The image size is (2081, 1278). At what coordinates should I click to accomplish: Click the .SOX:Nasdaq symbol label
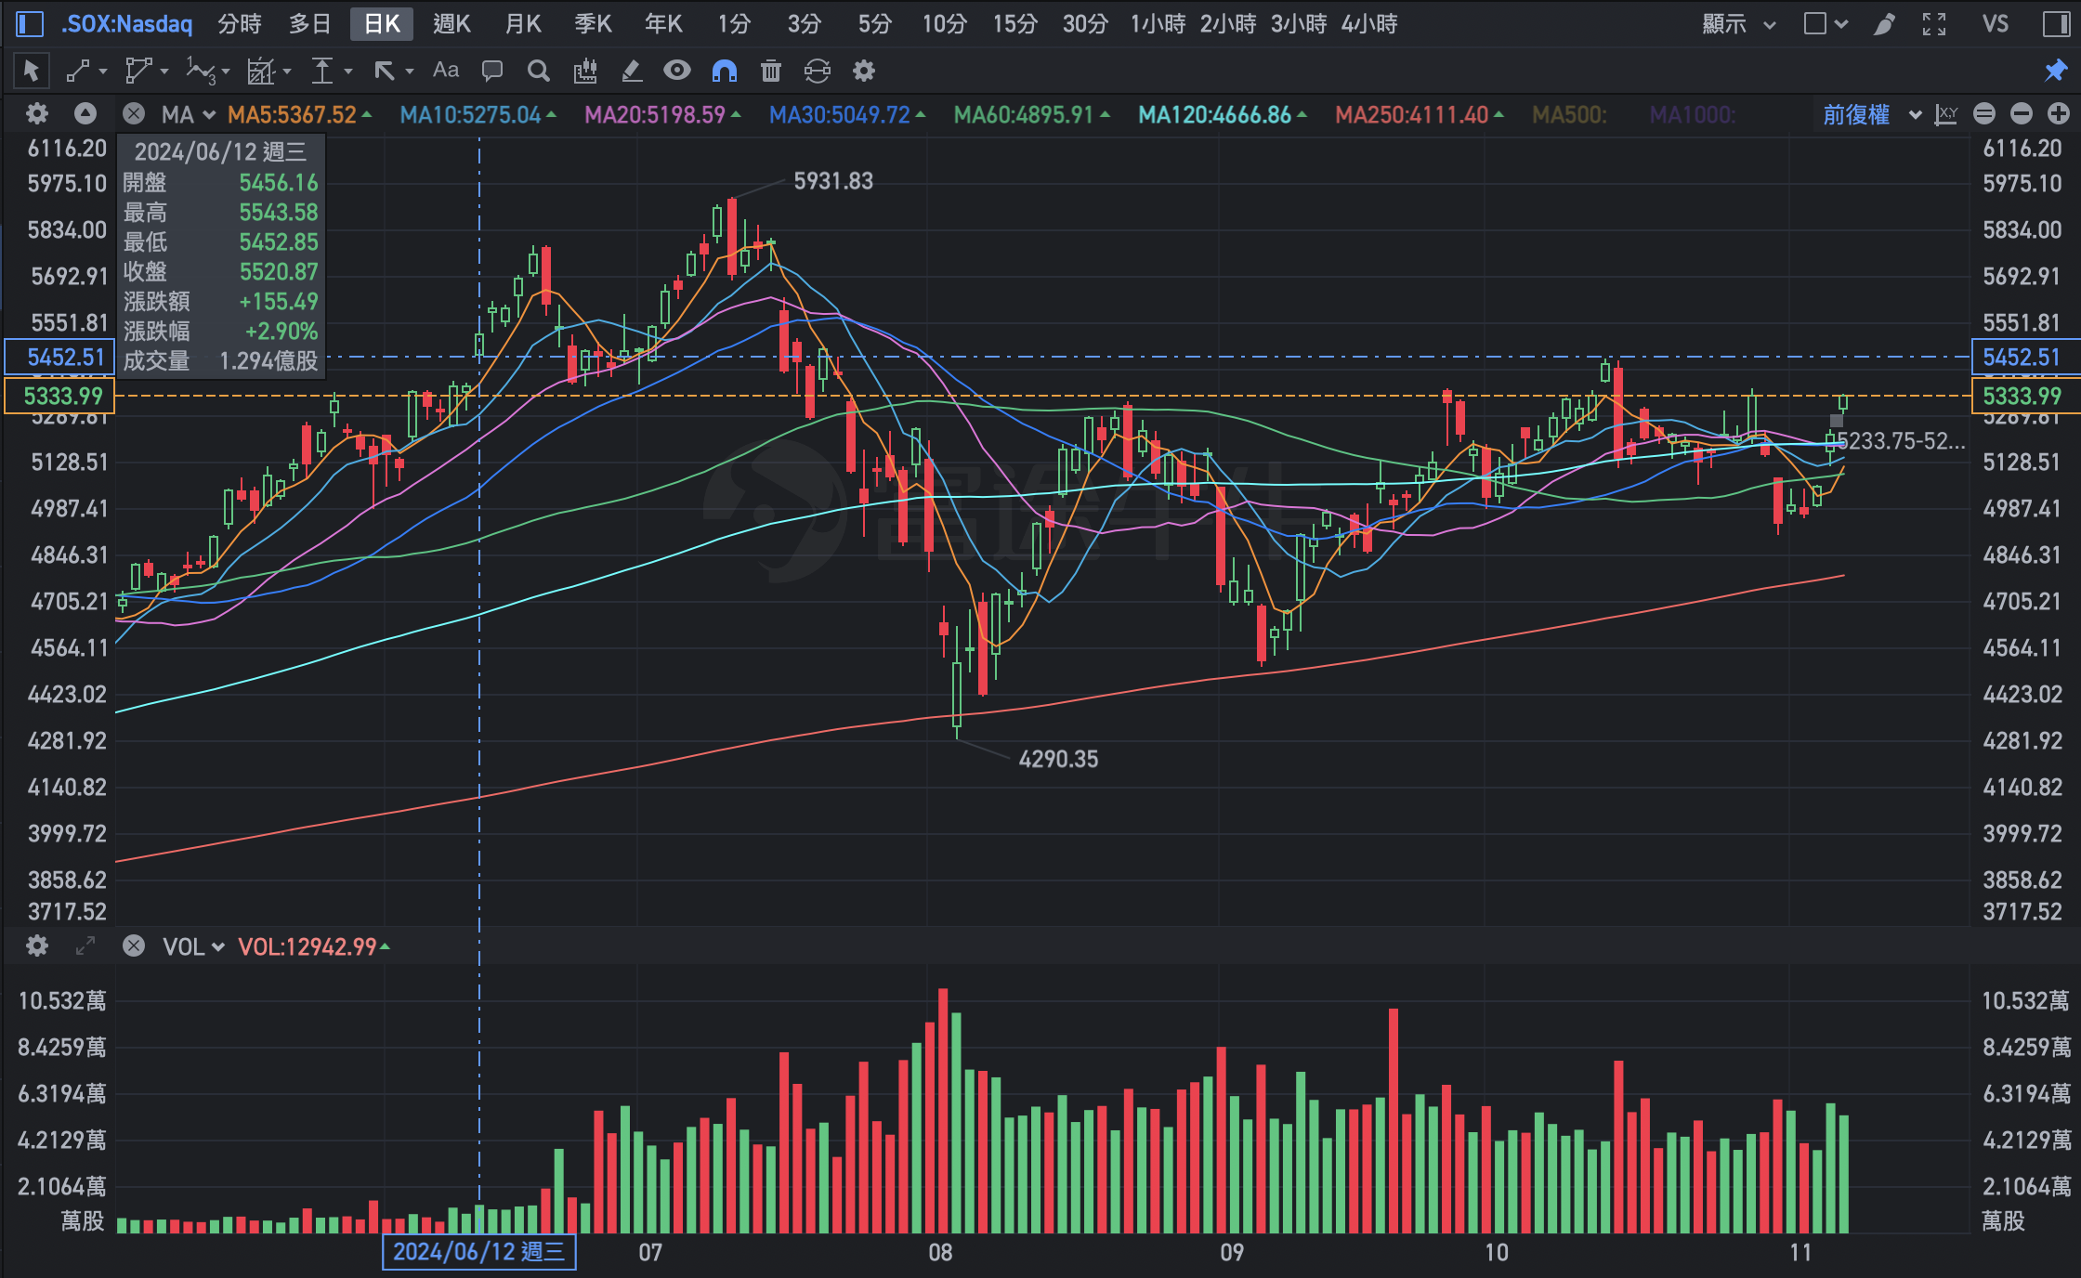click(126, 24)
